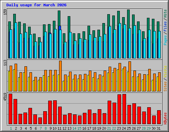Click the Hits legend label
The height and width of the screenshot is (132, 169).
(165, 14)
